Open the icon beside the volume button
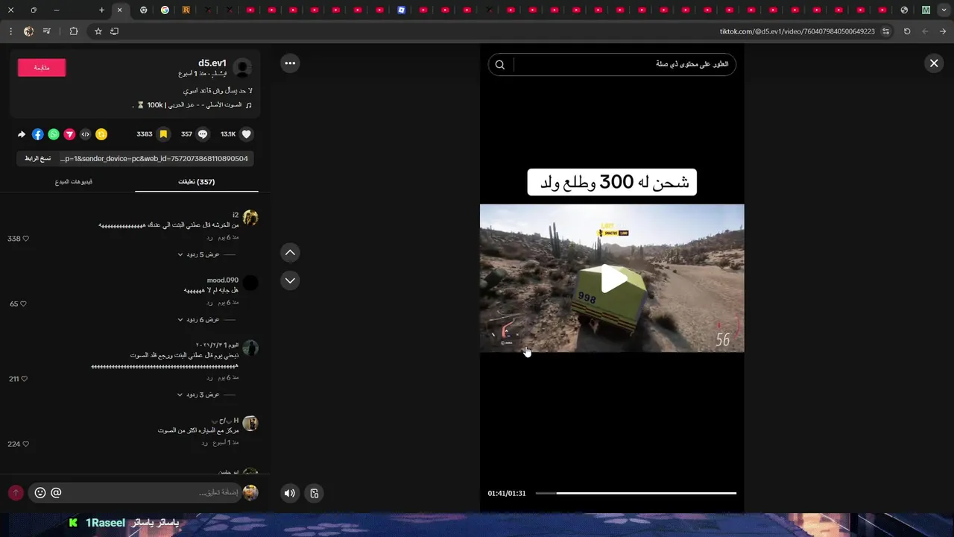Image resolution: width=954 pixels, height=537 pixels. [x=314, y=493]
